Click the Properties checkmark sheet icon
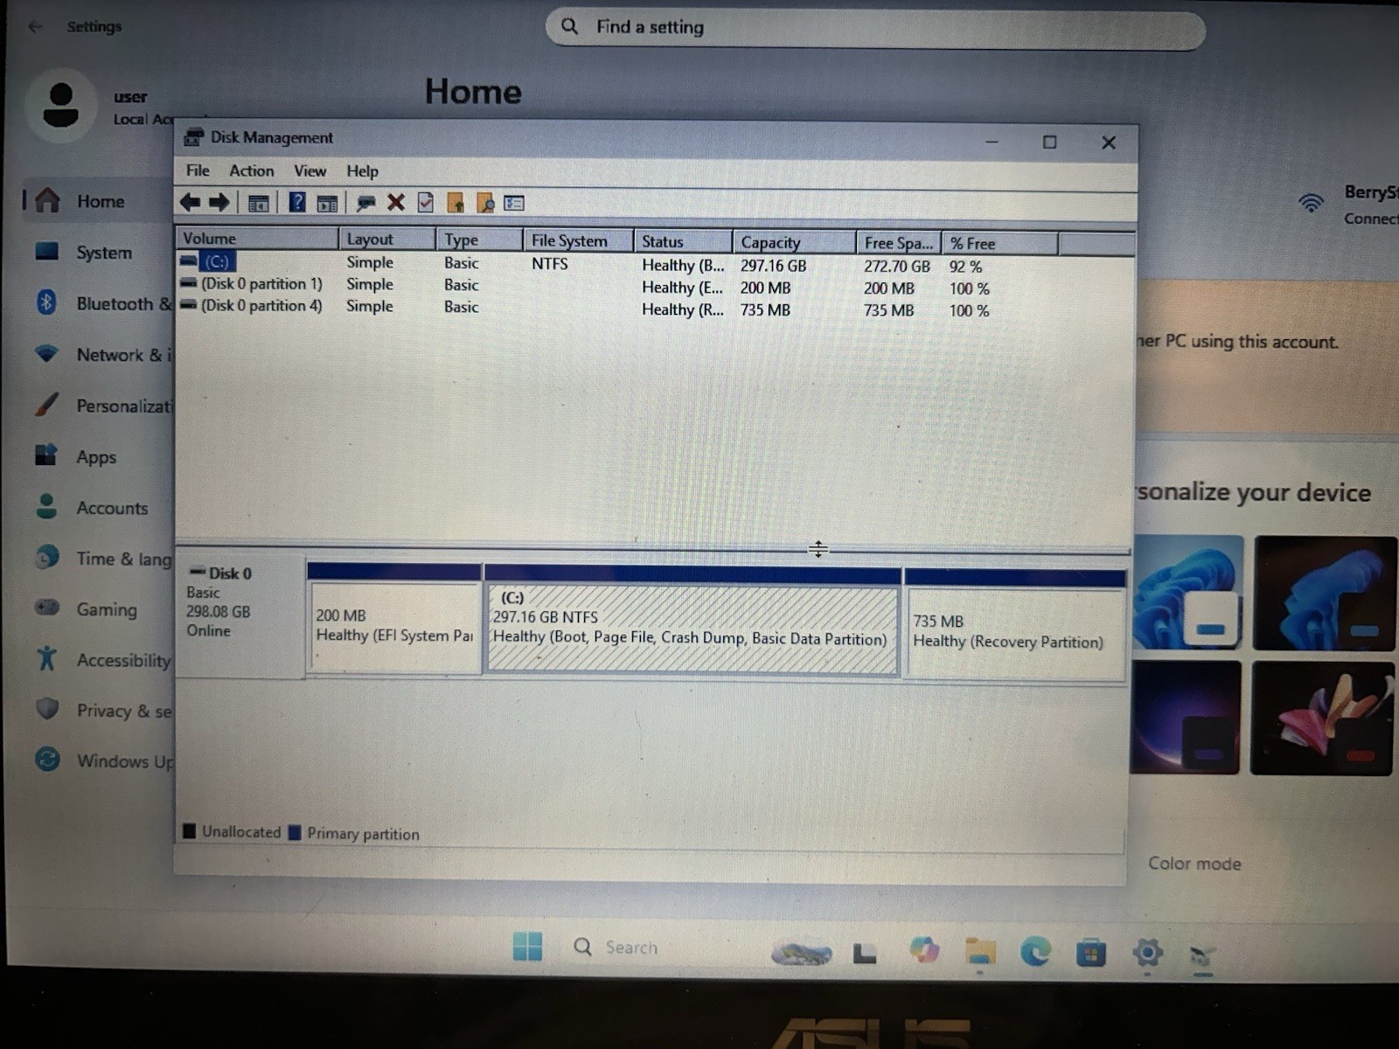The width and height of the screenshot is (1399, 1049). 426,203
